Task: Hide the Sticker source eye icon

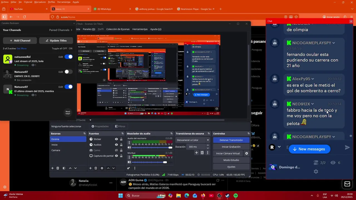Action: [117, 139]
